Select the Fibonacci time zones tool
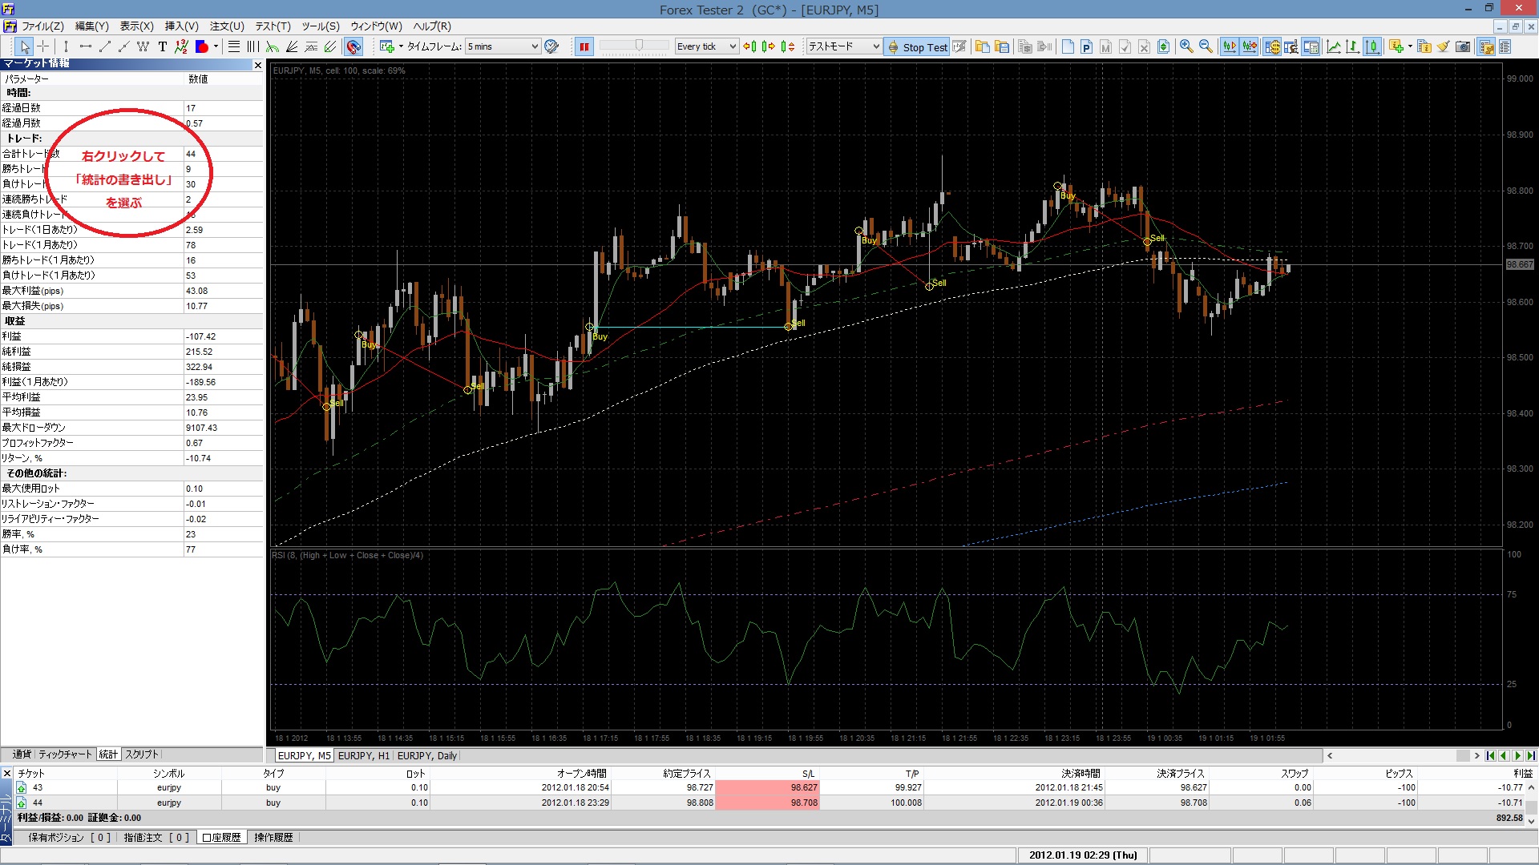Viewport: 1539px width, 865px height. (x=253, y=46)
